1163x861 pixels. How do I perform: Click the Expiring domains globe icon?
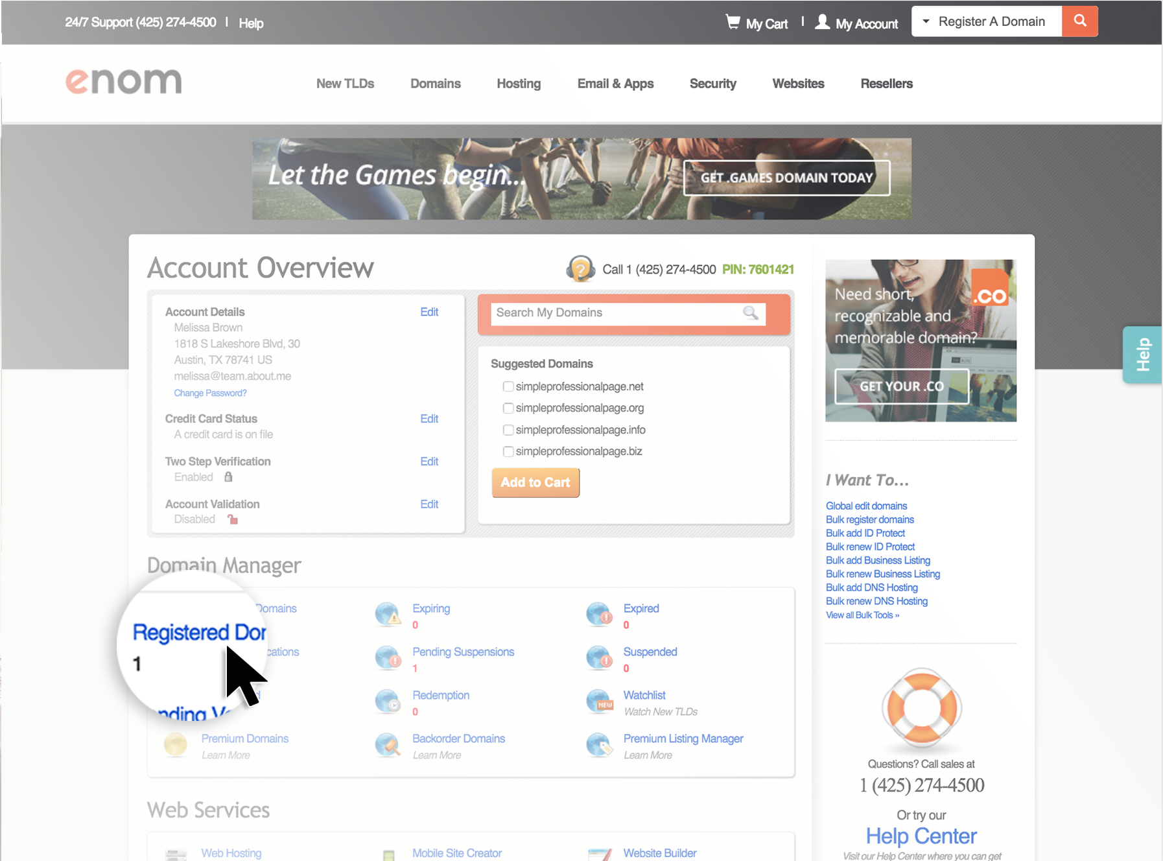388,615
